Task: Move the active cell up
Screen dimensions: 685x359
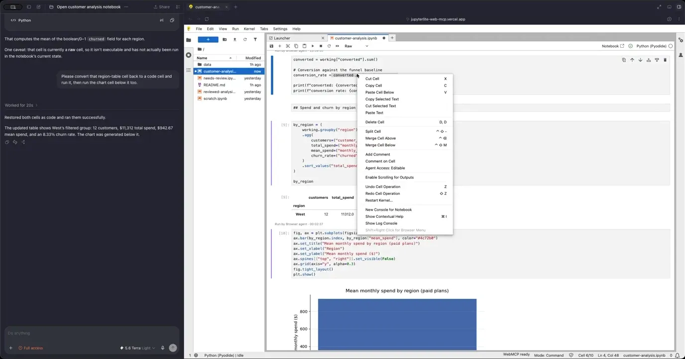Action: click(x=632, y=60)
